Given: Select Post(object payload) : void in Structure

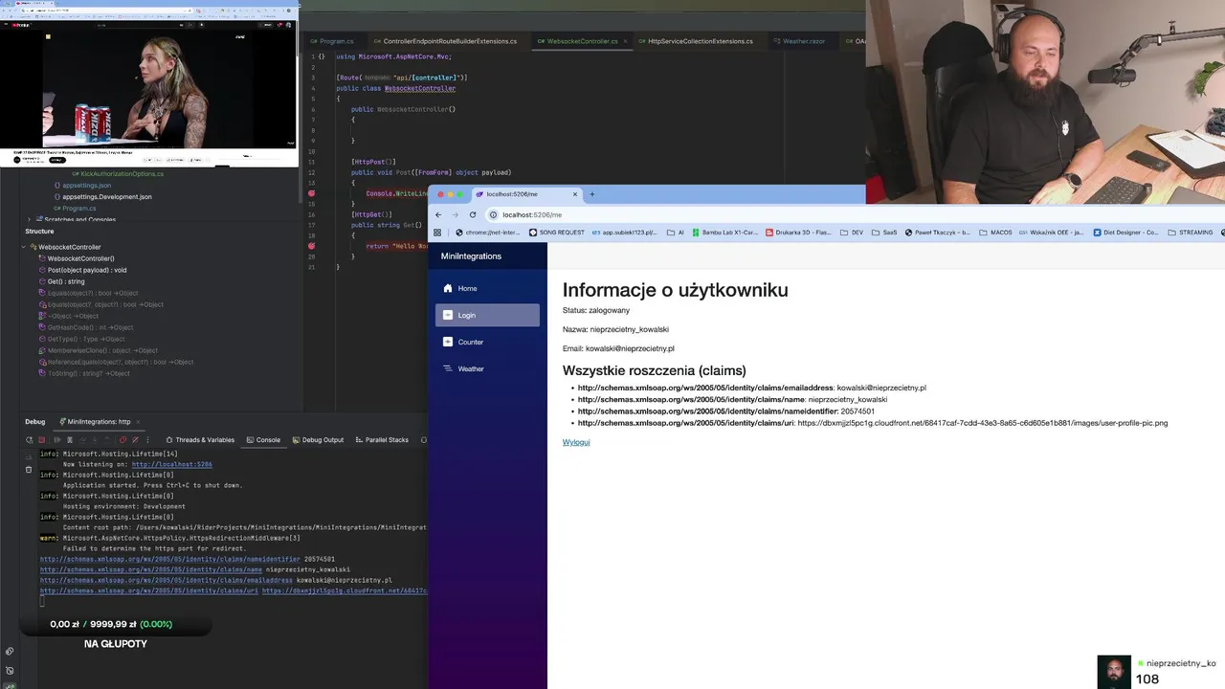Looking at the screenshot, I should 80,270.
